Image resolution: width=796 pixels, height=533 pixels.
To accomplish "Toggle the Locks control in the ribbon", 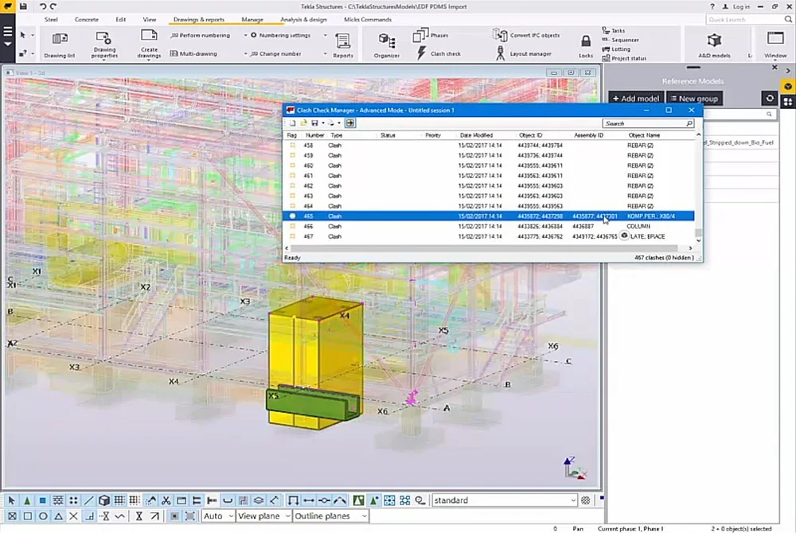I will click(x=585, y=44).
